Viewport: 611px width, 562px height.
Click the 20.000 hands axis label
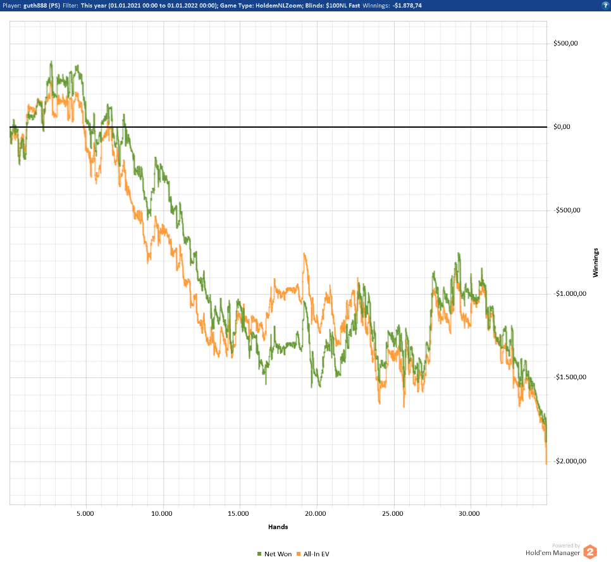click(315, 514)
